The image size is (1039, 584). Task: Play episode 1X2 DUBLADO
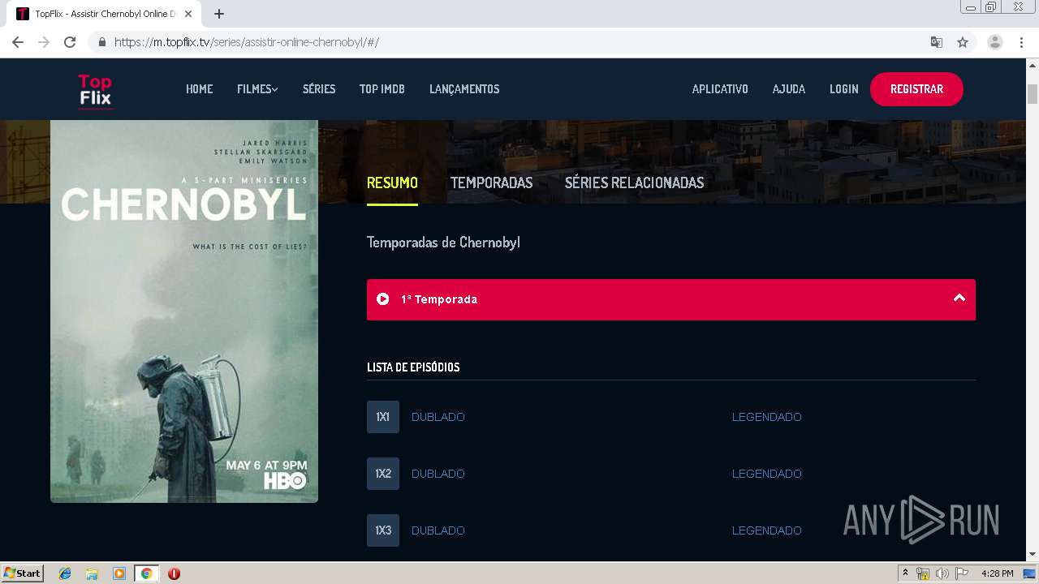tap(438, 474)
